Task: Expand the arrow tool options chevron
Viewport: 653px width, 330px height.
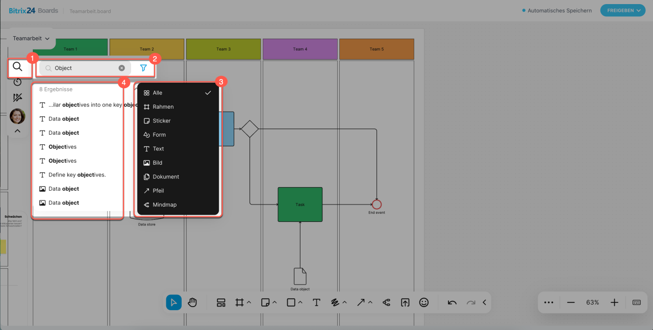Action: pos(370,302)
